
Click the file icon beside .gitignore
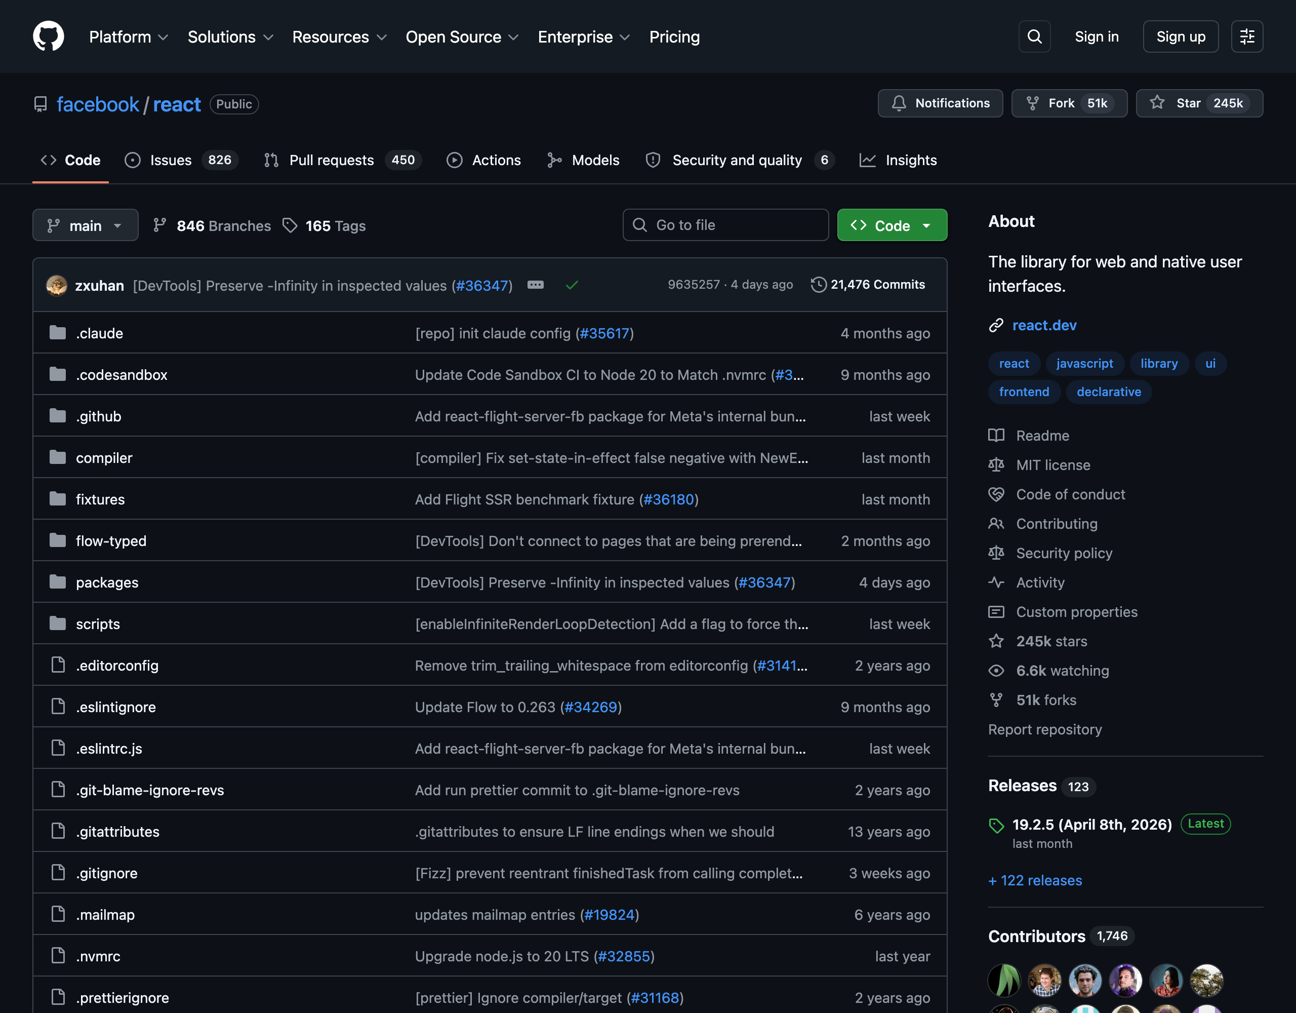point(58,873)
